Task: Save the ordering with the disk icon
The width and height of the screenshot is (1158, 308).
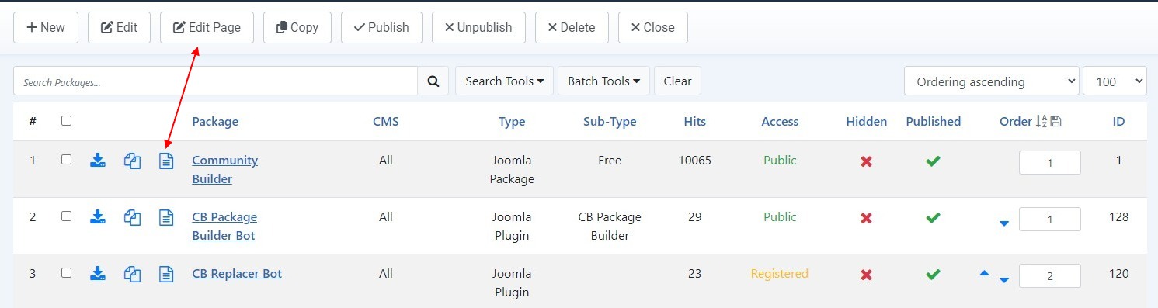Action: [x=1055, y=121]
